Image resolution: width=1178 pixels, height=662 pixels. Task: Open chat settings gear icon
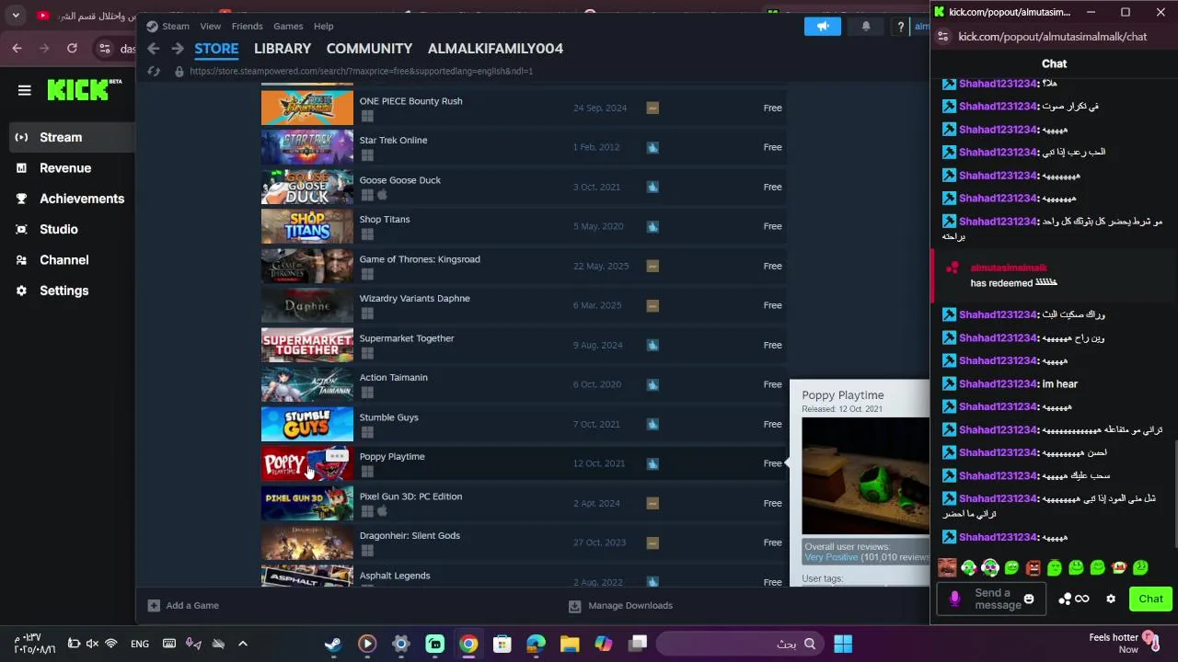1111,599
